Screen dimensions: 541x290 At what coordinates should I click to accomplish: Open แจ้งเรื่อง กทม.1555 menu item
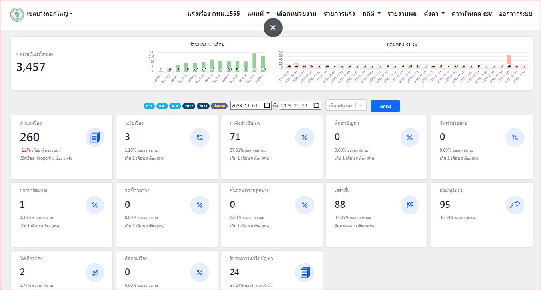(x=214, y=14)
